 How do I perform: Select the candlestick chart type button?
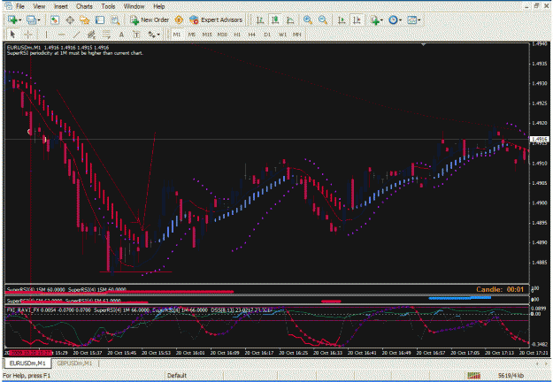click(x=275, y=20)
